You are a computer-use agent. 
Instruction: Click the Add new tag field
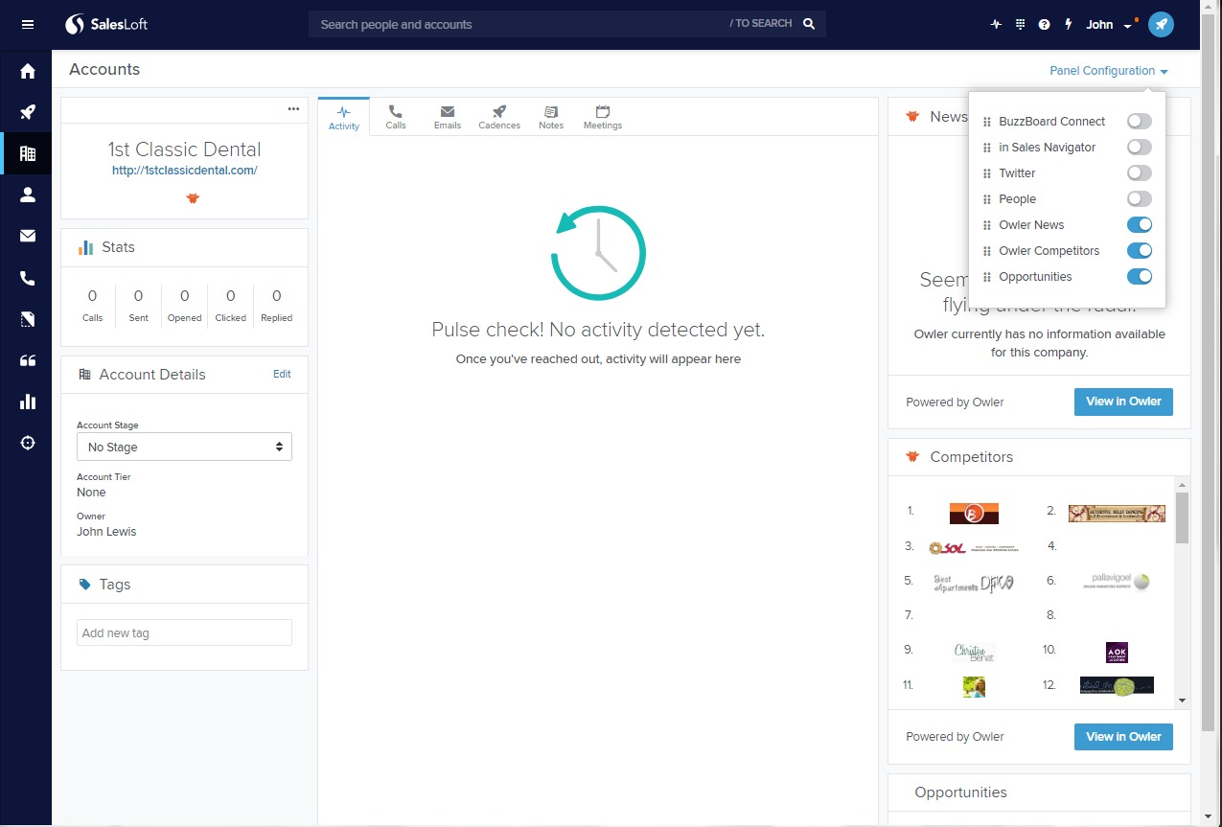[184, 633]
